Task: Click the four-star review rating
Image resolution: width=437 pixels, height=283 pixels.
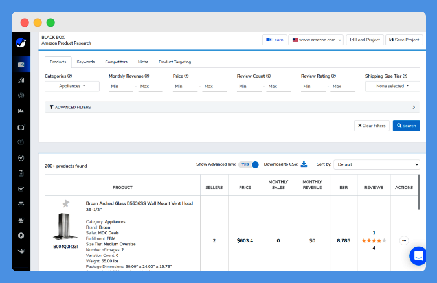Action: coord(374,240)
